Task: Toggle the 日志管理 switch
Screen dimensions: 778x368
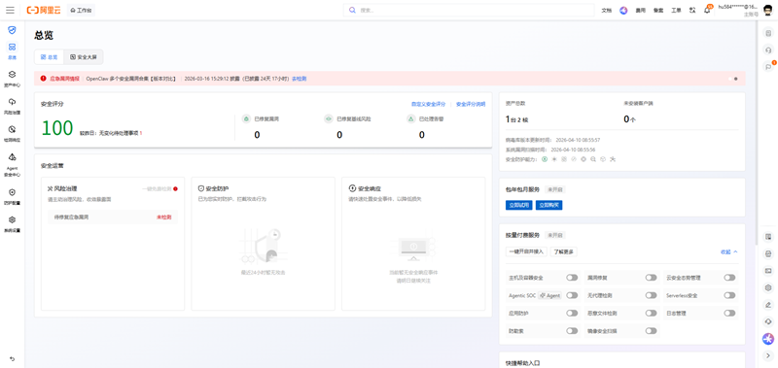Action: [x=729, y=313]
